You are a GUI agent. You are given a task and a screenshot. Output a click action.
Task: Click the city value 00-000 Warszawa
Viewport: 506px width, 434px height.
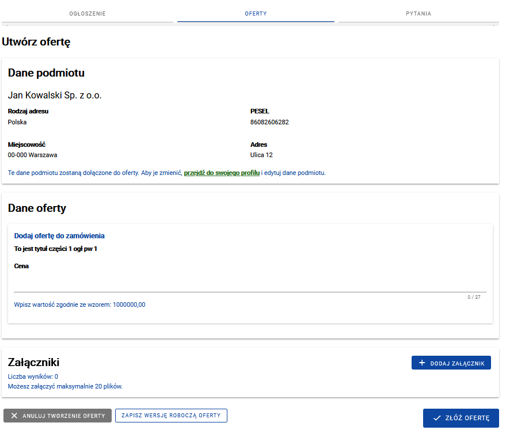(33, 155)
